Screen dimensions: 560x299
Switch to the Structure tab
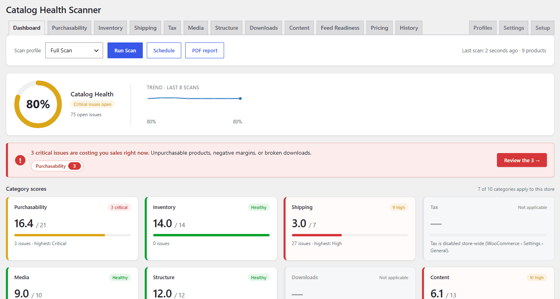point(226,28)
